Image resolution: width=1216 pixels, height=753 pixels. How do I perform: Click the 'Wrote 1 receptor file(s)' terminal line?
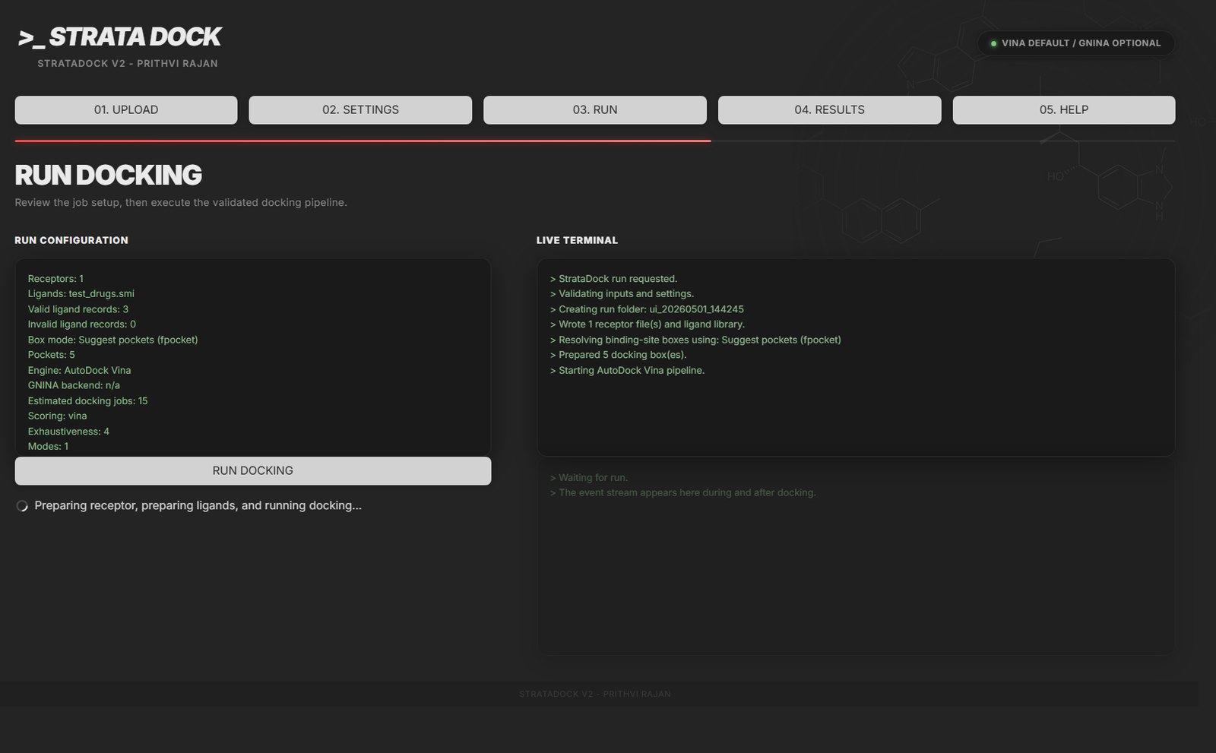pyautogui.click(x=647, y=324)
